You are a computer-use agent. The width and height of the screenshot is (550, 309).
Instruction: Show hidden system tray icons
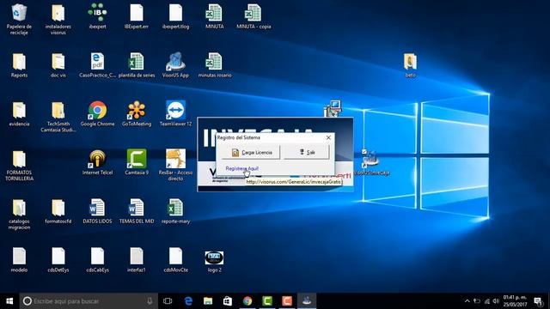click(467, 301)
